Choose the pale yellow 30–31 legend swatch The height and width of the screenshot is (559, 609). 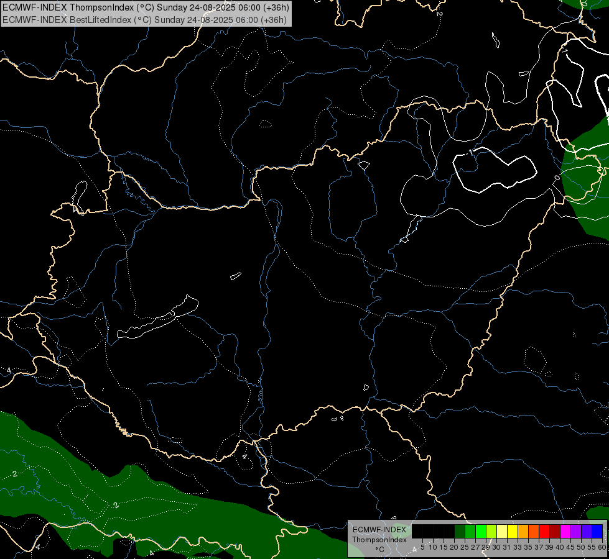pos(502,531)
